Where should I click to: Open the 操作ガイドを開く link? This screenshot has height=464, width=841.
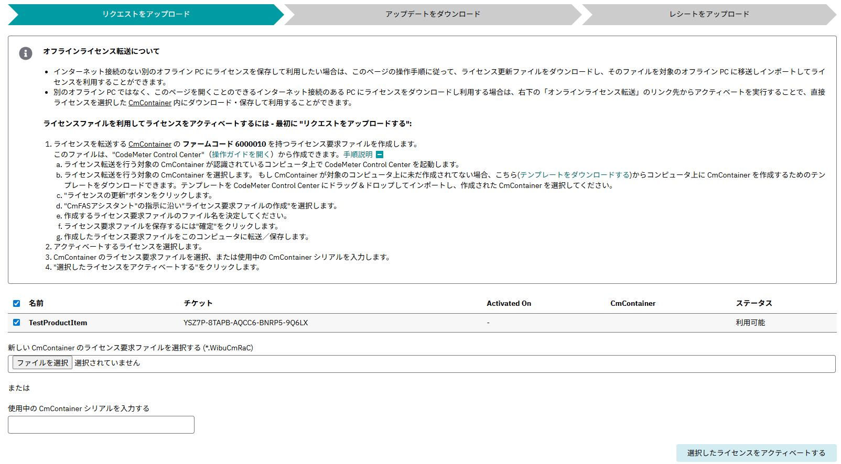242,154
